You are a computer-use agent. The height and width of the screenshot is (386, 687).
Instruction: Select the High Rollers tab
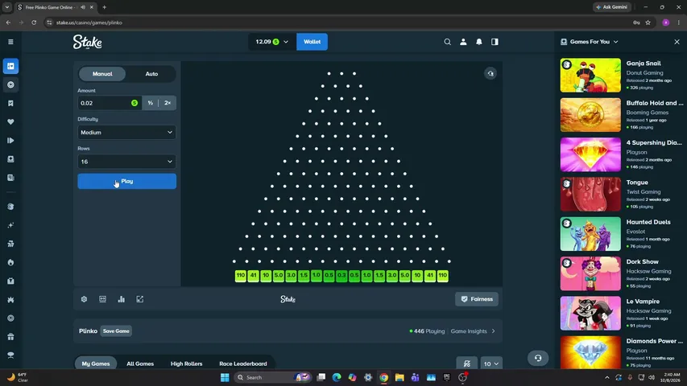[x=186, y=363]
